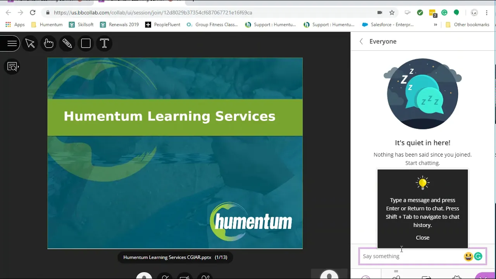The width and height of the screenshot is (496, 279).
Task: Open the Chrome three-dot menu
Action: (x=487, y=12)
